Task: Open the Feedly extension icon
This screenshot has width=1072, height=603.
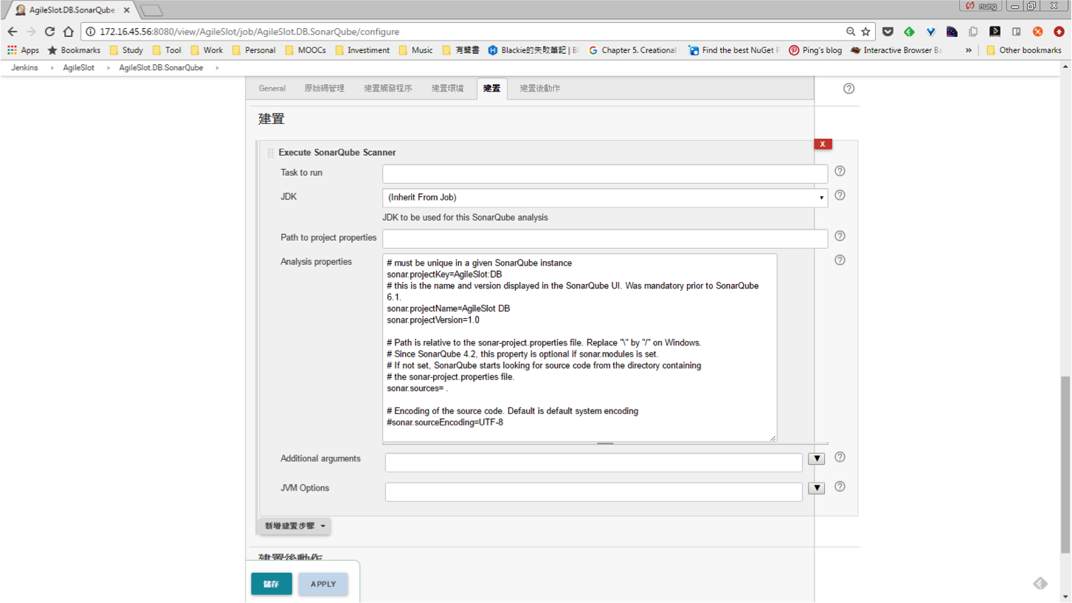Action: click(909, 32)
